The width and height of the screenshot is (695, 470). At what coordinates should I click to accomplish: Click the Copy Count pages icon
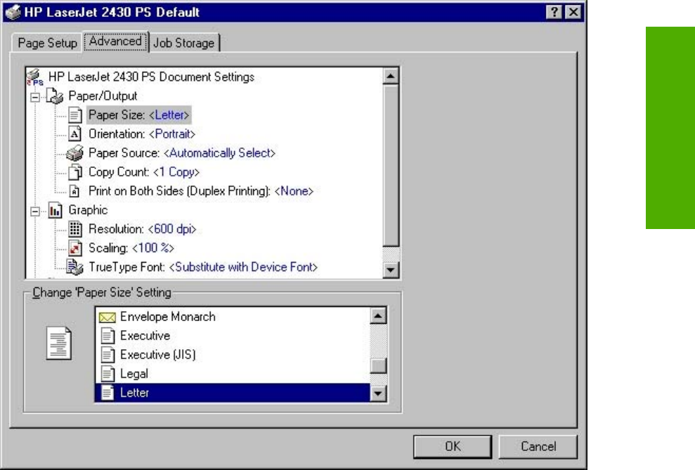[75, 172]
